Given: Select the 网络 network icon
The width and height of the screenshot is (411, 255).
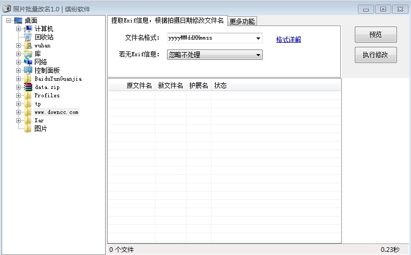Looking at the screenshot, I should [x=28, y=62].
